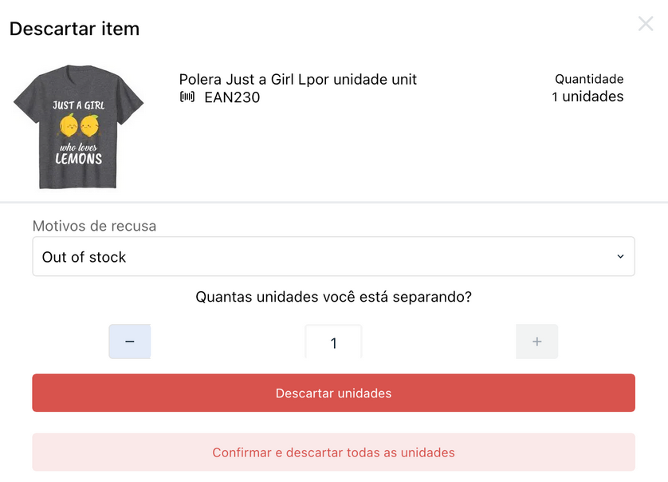
Task: Click the quantity input field showing 1
Action: click(x=333, y=342)
